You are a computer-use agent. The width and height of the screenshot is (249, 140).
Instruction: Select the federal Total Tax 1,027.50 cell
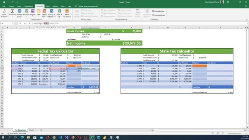click(90, 87)
